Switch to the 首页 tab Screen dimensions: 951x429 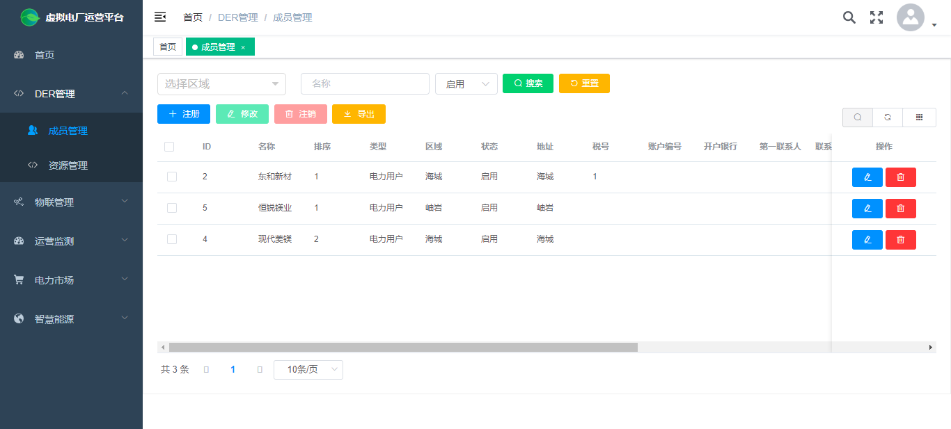(x=168, y=47)
